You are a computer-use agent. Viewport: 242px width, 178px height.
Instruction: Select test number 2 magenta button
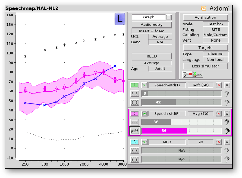click(135, 114)
